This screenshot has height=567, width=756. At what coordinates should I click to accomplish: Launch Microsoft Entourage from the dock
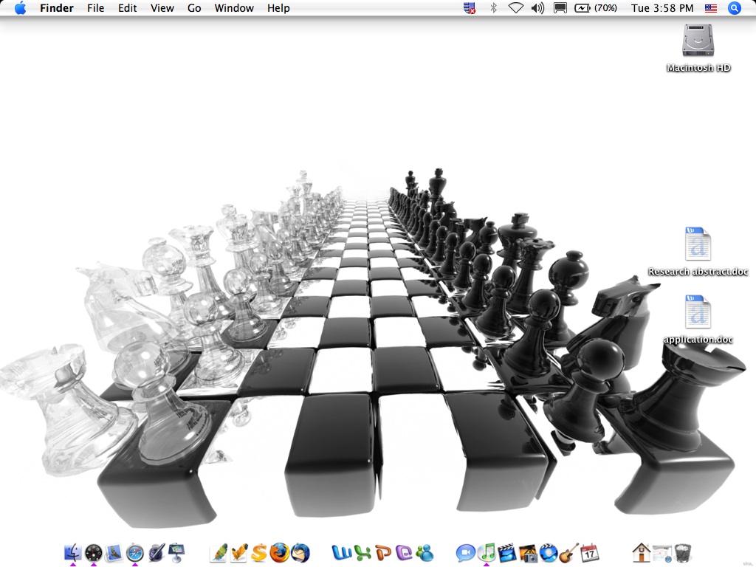405,552
